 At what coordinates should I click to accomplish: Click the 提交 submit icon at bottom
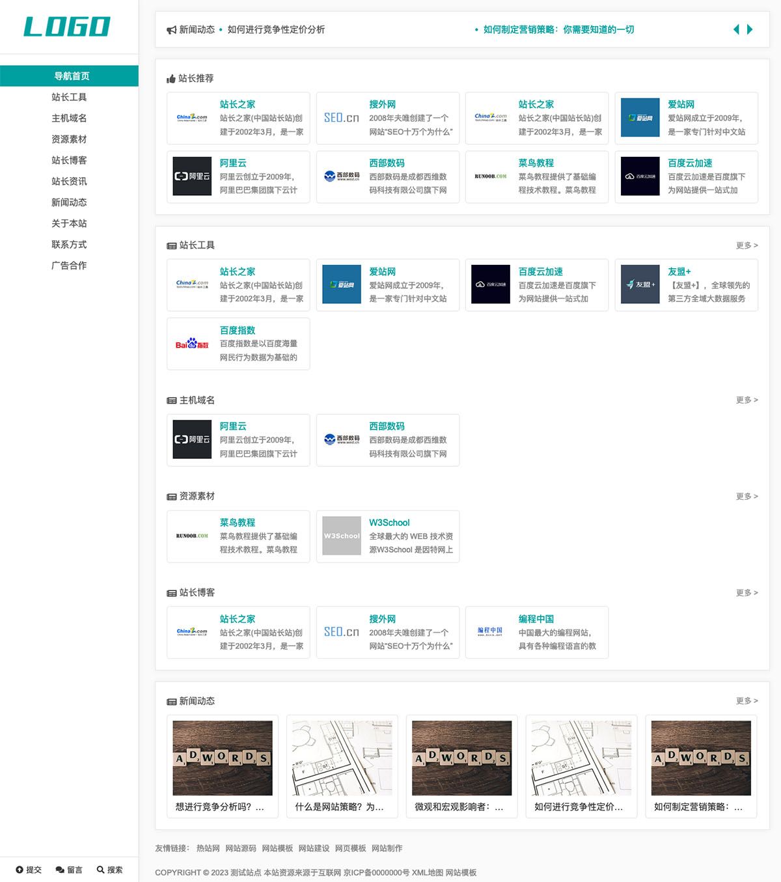[x=20, y=870]
